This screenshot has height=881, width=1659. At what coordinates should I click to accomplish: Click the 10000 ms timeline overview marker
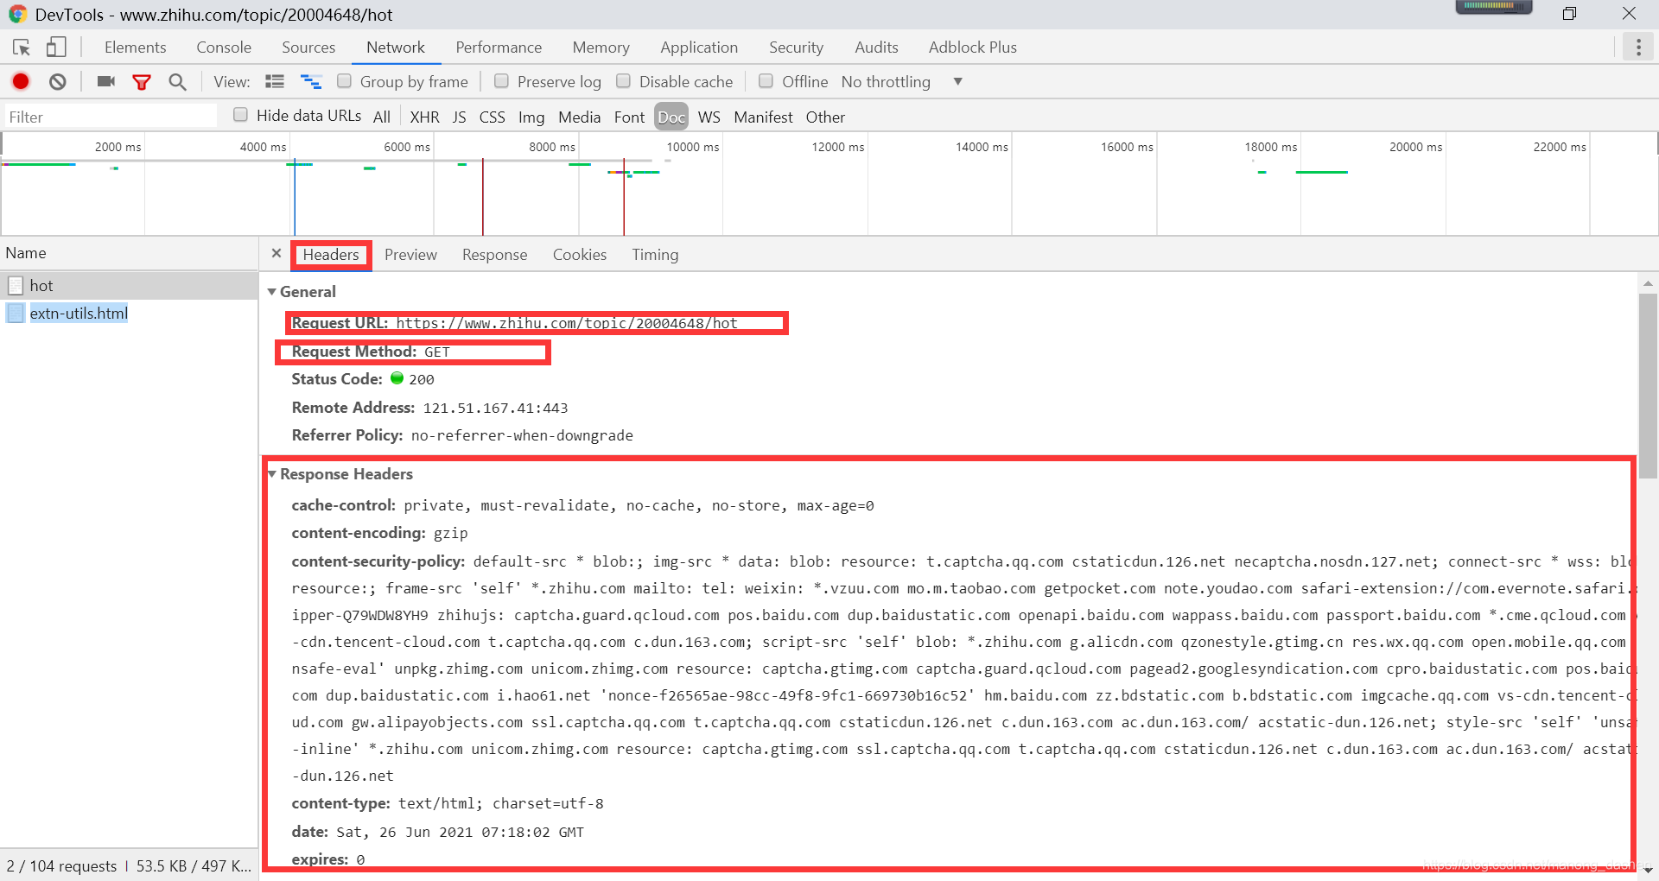pyautogui.click(x=693, y=147)
